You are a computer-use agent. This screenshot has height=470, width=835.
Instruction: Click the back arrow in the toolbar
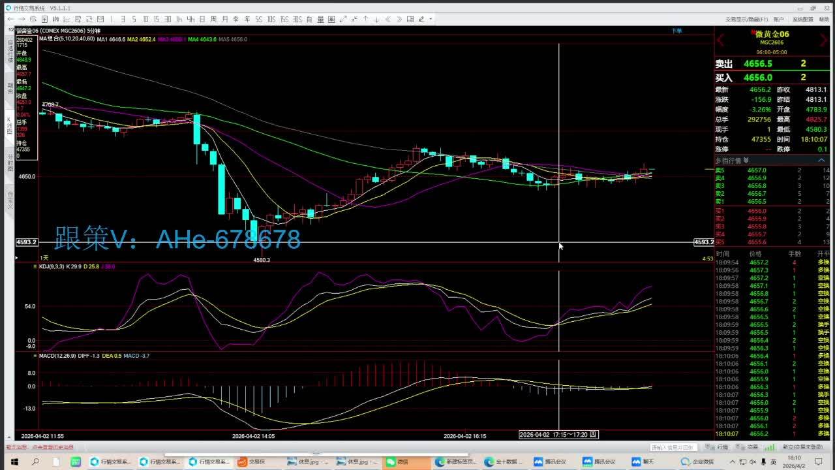pyautogui.click(x=10, y=19)
